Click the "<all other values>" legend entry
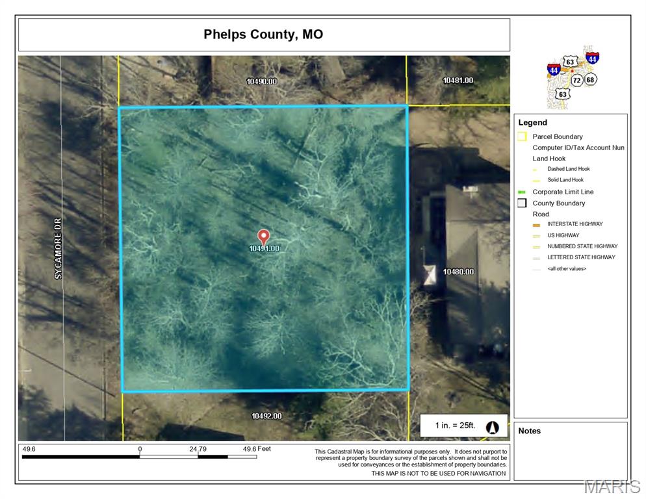 [x=567, y=268]
